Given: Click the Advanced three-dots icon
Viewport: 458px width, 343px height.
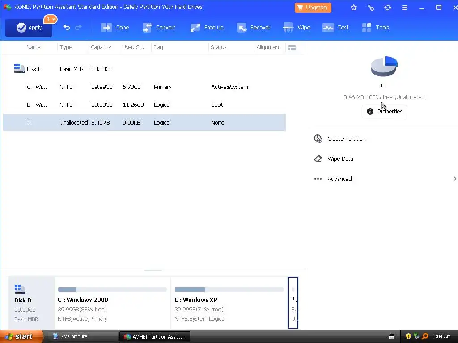Looking at the screenshot, I should click(x=318, y=179).
